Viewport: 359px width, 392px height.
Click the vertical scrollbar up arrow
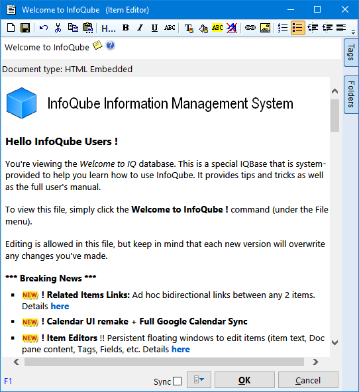coord(334,91)
